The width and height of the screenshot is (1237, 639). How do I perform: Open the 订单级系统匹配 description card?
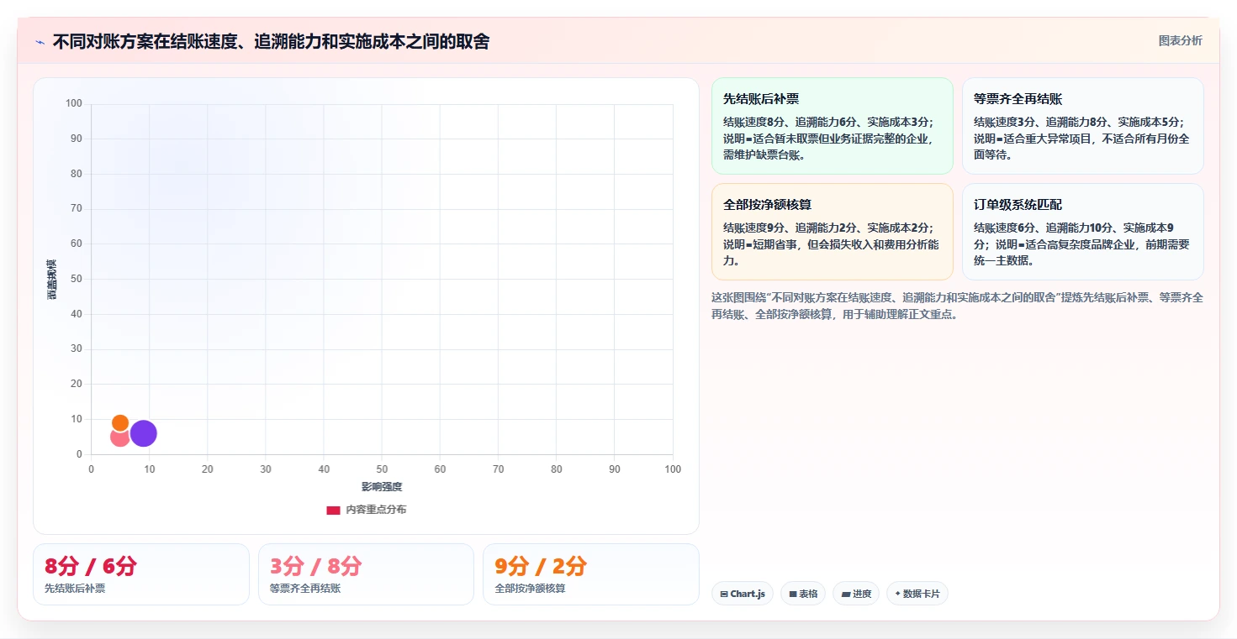point(1082,232)
